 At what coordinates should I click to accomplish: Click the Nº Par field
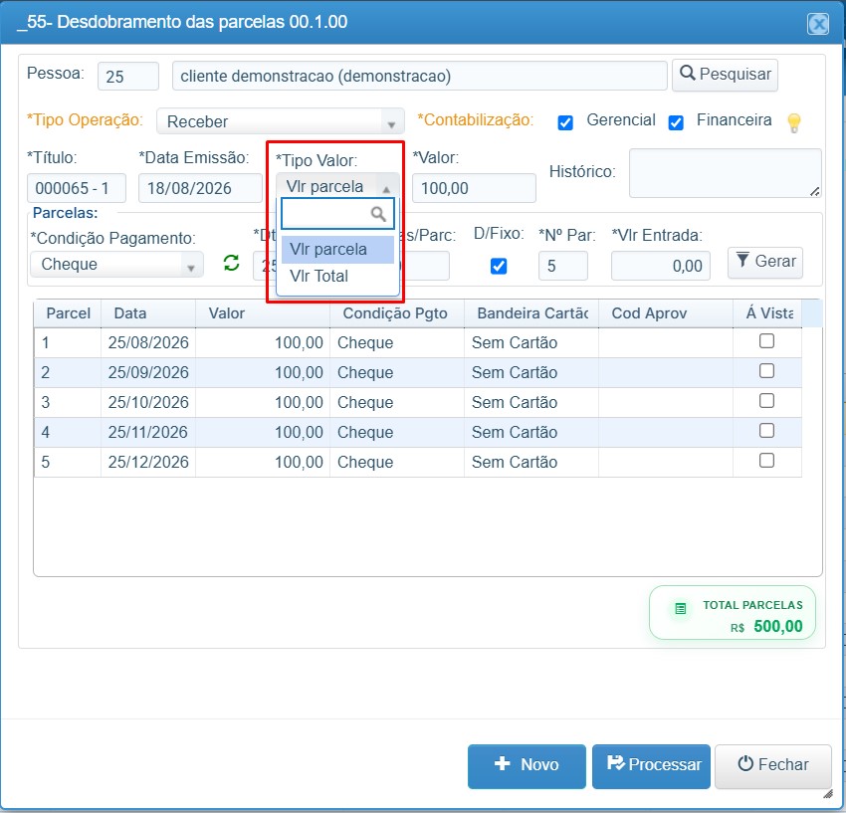coord(562,266)
